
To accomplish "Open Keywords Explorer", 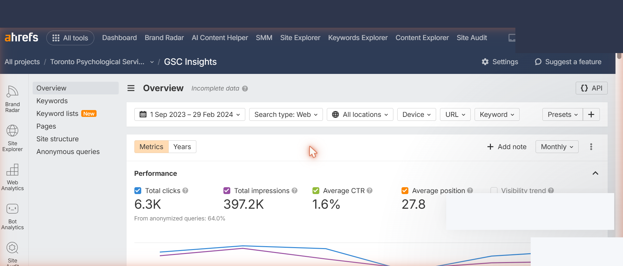I will pos(358,38).
